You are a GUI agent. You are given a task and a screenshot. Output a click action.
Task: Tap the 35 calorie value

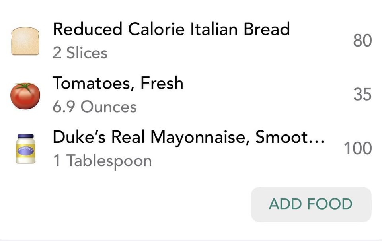(x=363, y=95)
